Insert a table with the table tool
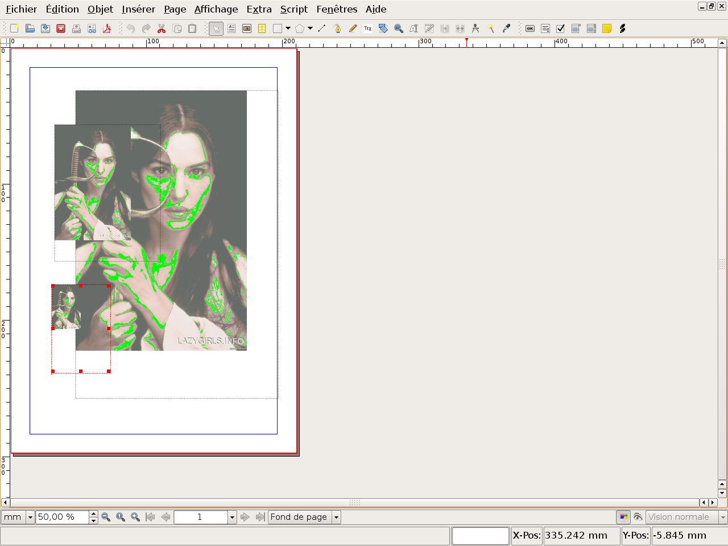The width and height of the screenshot is (728, 546). click(x=262, y=28)
